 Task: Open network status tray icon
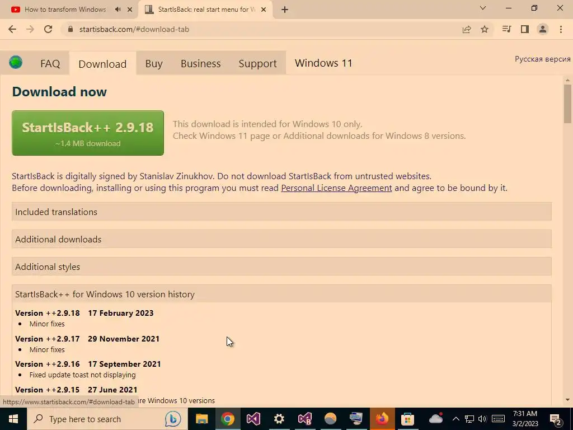click(469, 419)
